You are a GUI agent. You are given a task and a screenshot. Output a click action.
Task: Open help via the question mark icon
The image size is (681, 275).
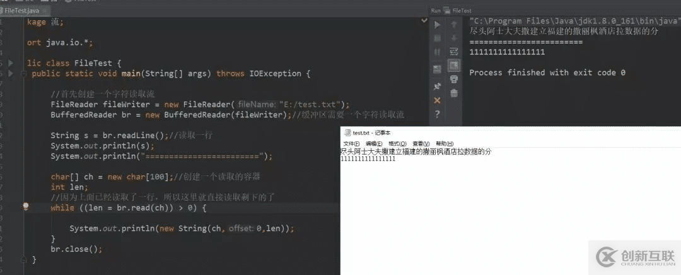coord(438,114)
